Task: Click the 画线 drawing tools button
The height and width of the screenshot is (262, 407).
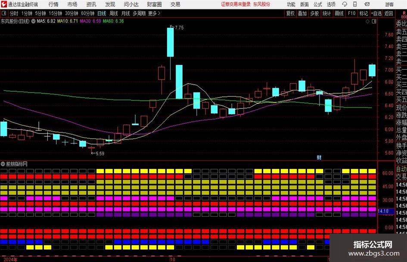Action: (339, 13)
